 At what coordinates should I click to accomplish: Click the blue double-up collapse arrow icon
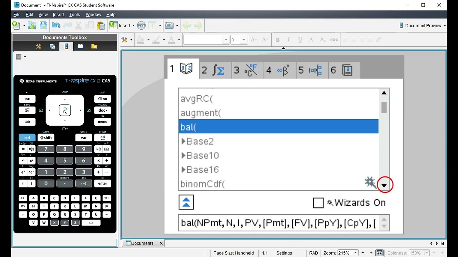pos(186,202)
